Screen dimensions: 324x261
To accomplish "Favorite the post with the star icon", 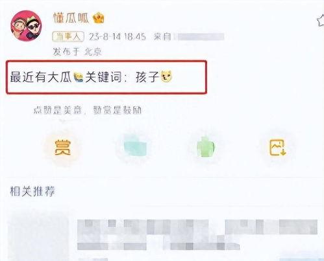I will (x=320, y=21).
